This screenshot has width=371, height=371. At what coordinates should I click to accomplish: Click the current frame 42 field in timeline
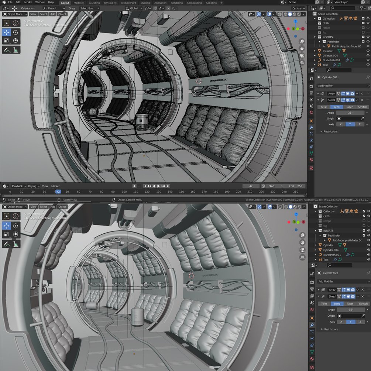point(251,186)
